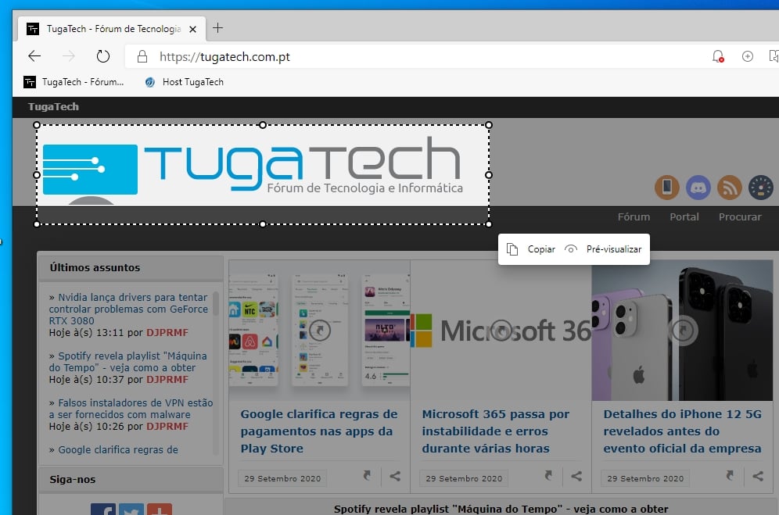Click the Últimos assuntos panel header
This screenshot has height=515, width=779.
131,268
